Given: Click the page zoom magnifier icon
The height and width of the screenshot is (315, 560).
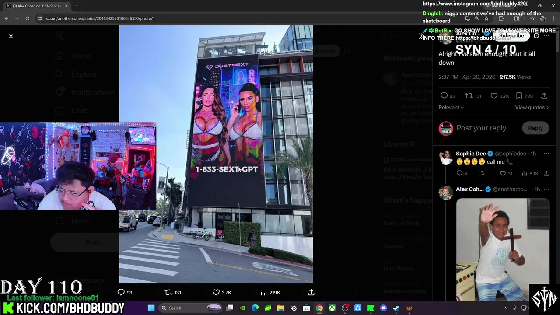Looking at the screenshot, I should [477, 18].
